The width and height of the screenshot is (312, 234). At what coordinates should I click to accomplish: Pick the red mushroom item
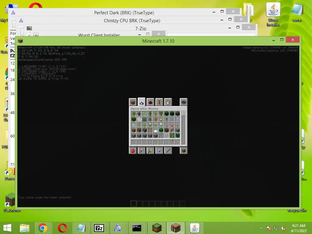pos(172,125)
